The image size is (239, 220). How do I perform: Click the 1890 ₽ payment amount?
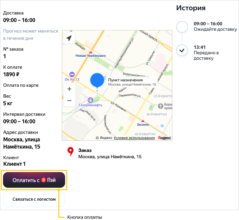coord(11,74)
